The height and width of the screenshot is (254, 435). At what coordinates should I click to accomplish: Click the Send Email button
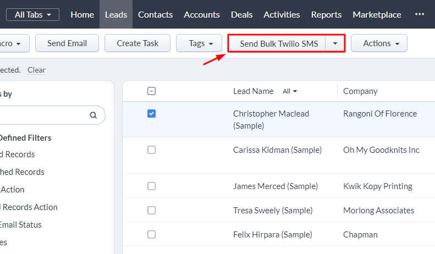click(x=67, y=43)
